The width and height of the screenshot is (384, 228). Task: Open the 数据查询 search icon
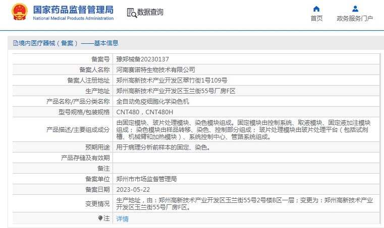pyautogui.click(x=132, y=13)
